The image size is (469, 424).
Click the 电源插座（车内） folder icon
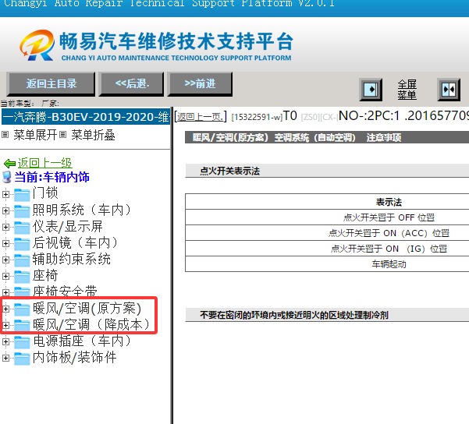click(x=22, y=342)
